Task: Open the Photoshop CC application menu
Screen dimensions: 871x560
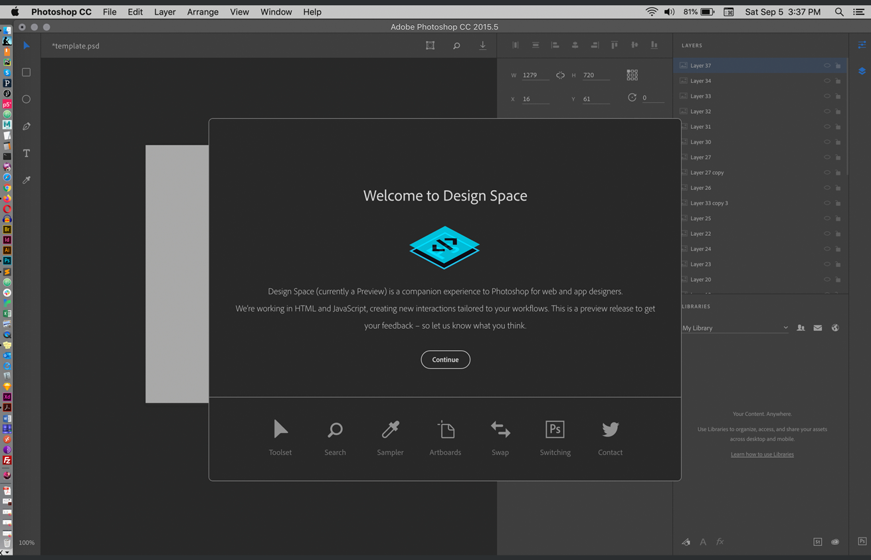Action: [61, 12]
